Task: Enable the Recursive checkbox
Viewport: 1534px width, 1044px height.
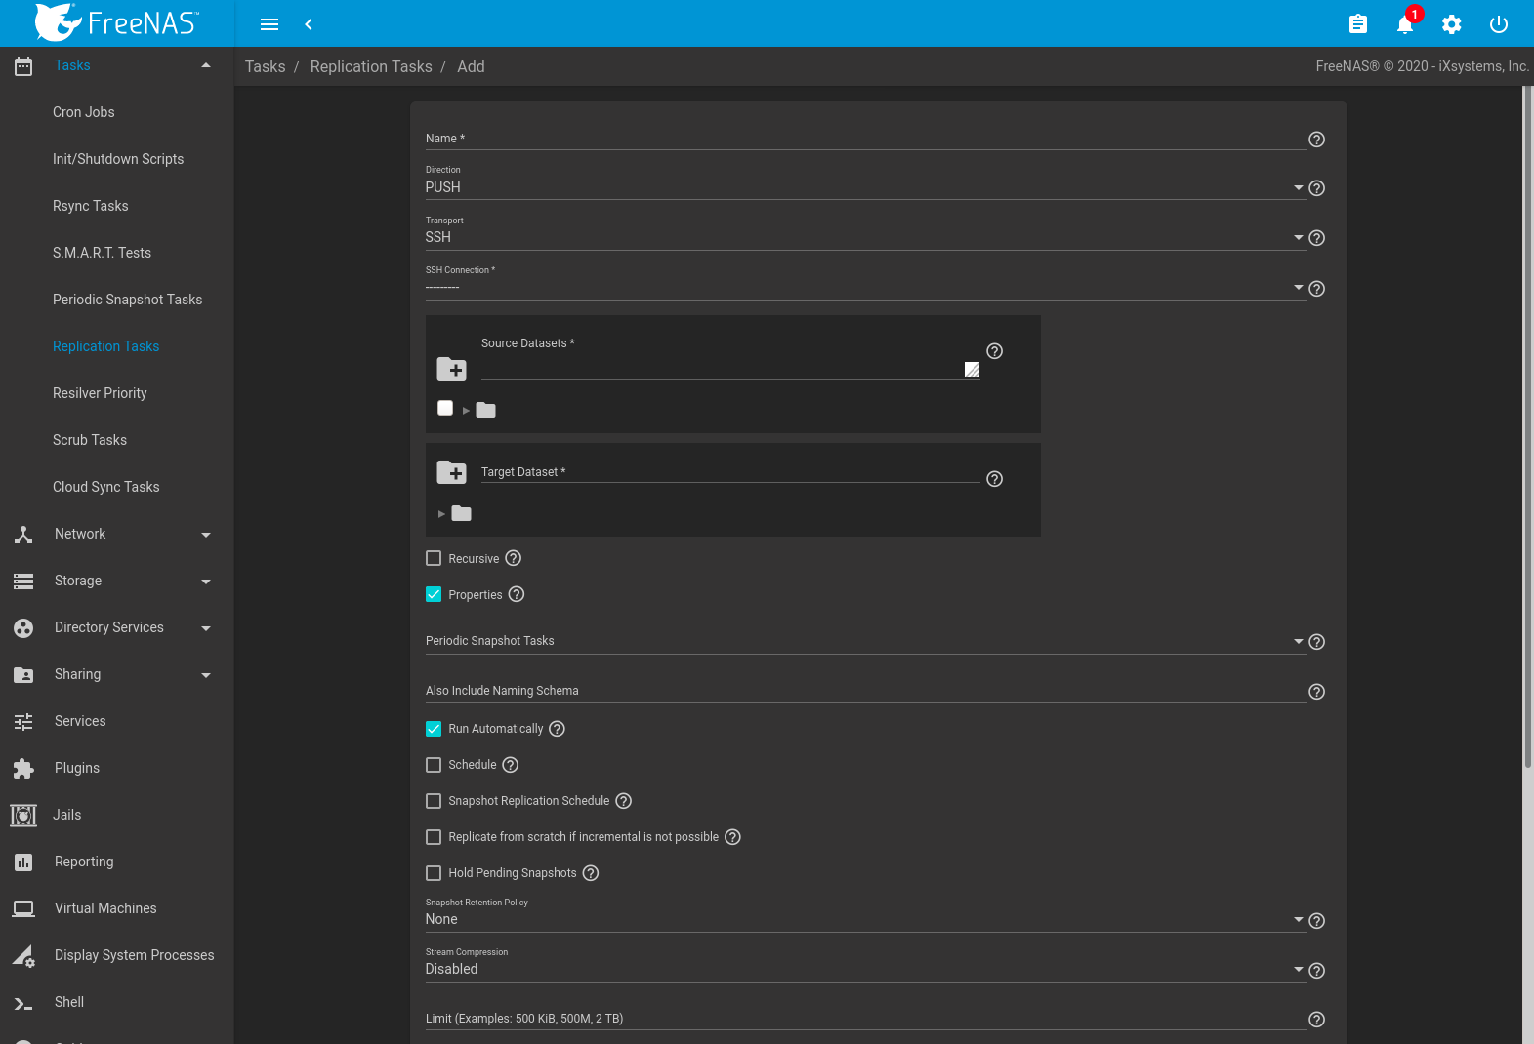Action: click(x=434, y=559)
